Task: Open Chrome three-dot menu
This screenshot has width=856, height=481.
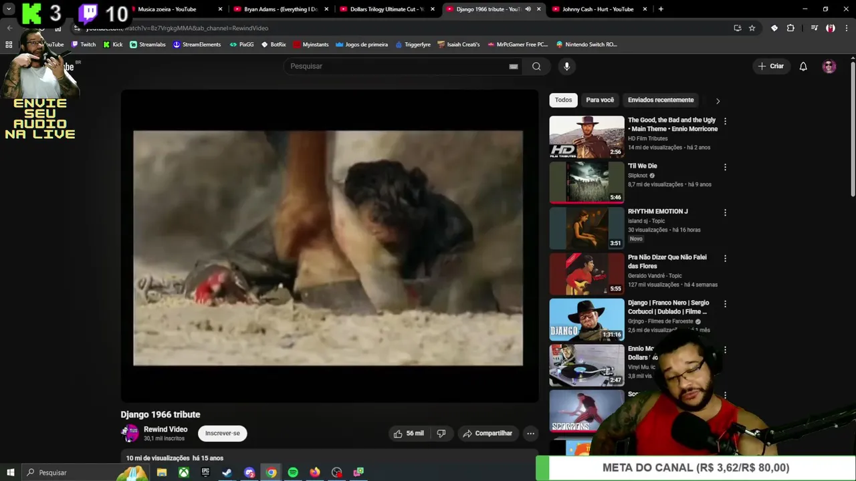Action: [x=846, y=28]
